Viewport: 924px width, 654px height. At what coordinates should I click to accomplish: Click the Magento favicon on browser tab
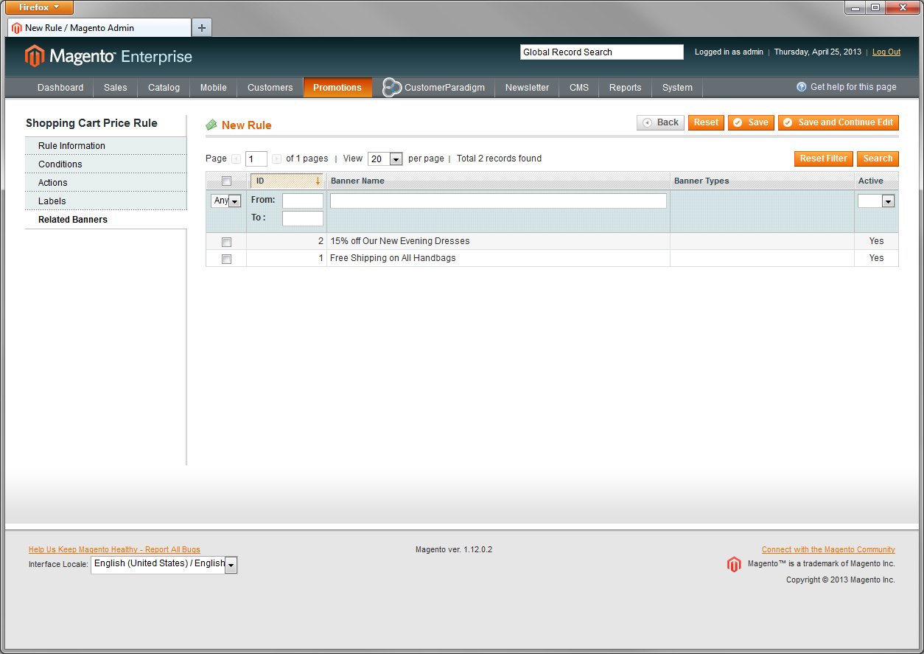tap(17, 28)
